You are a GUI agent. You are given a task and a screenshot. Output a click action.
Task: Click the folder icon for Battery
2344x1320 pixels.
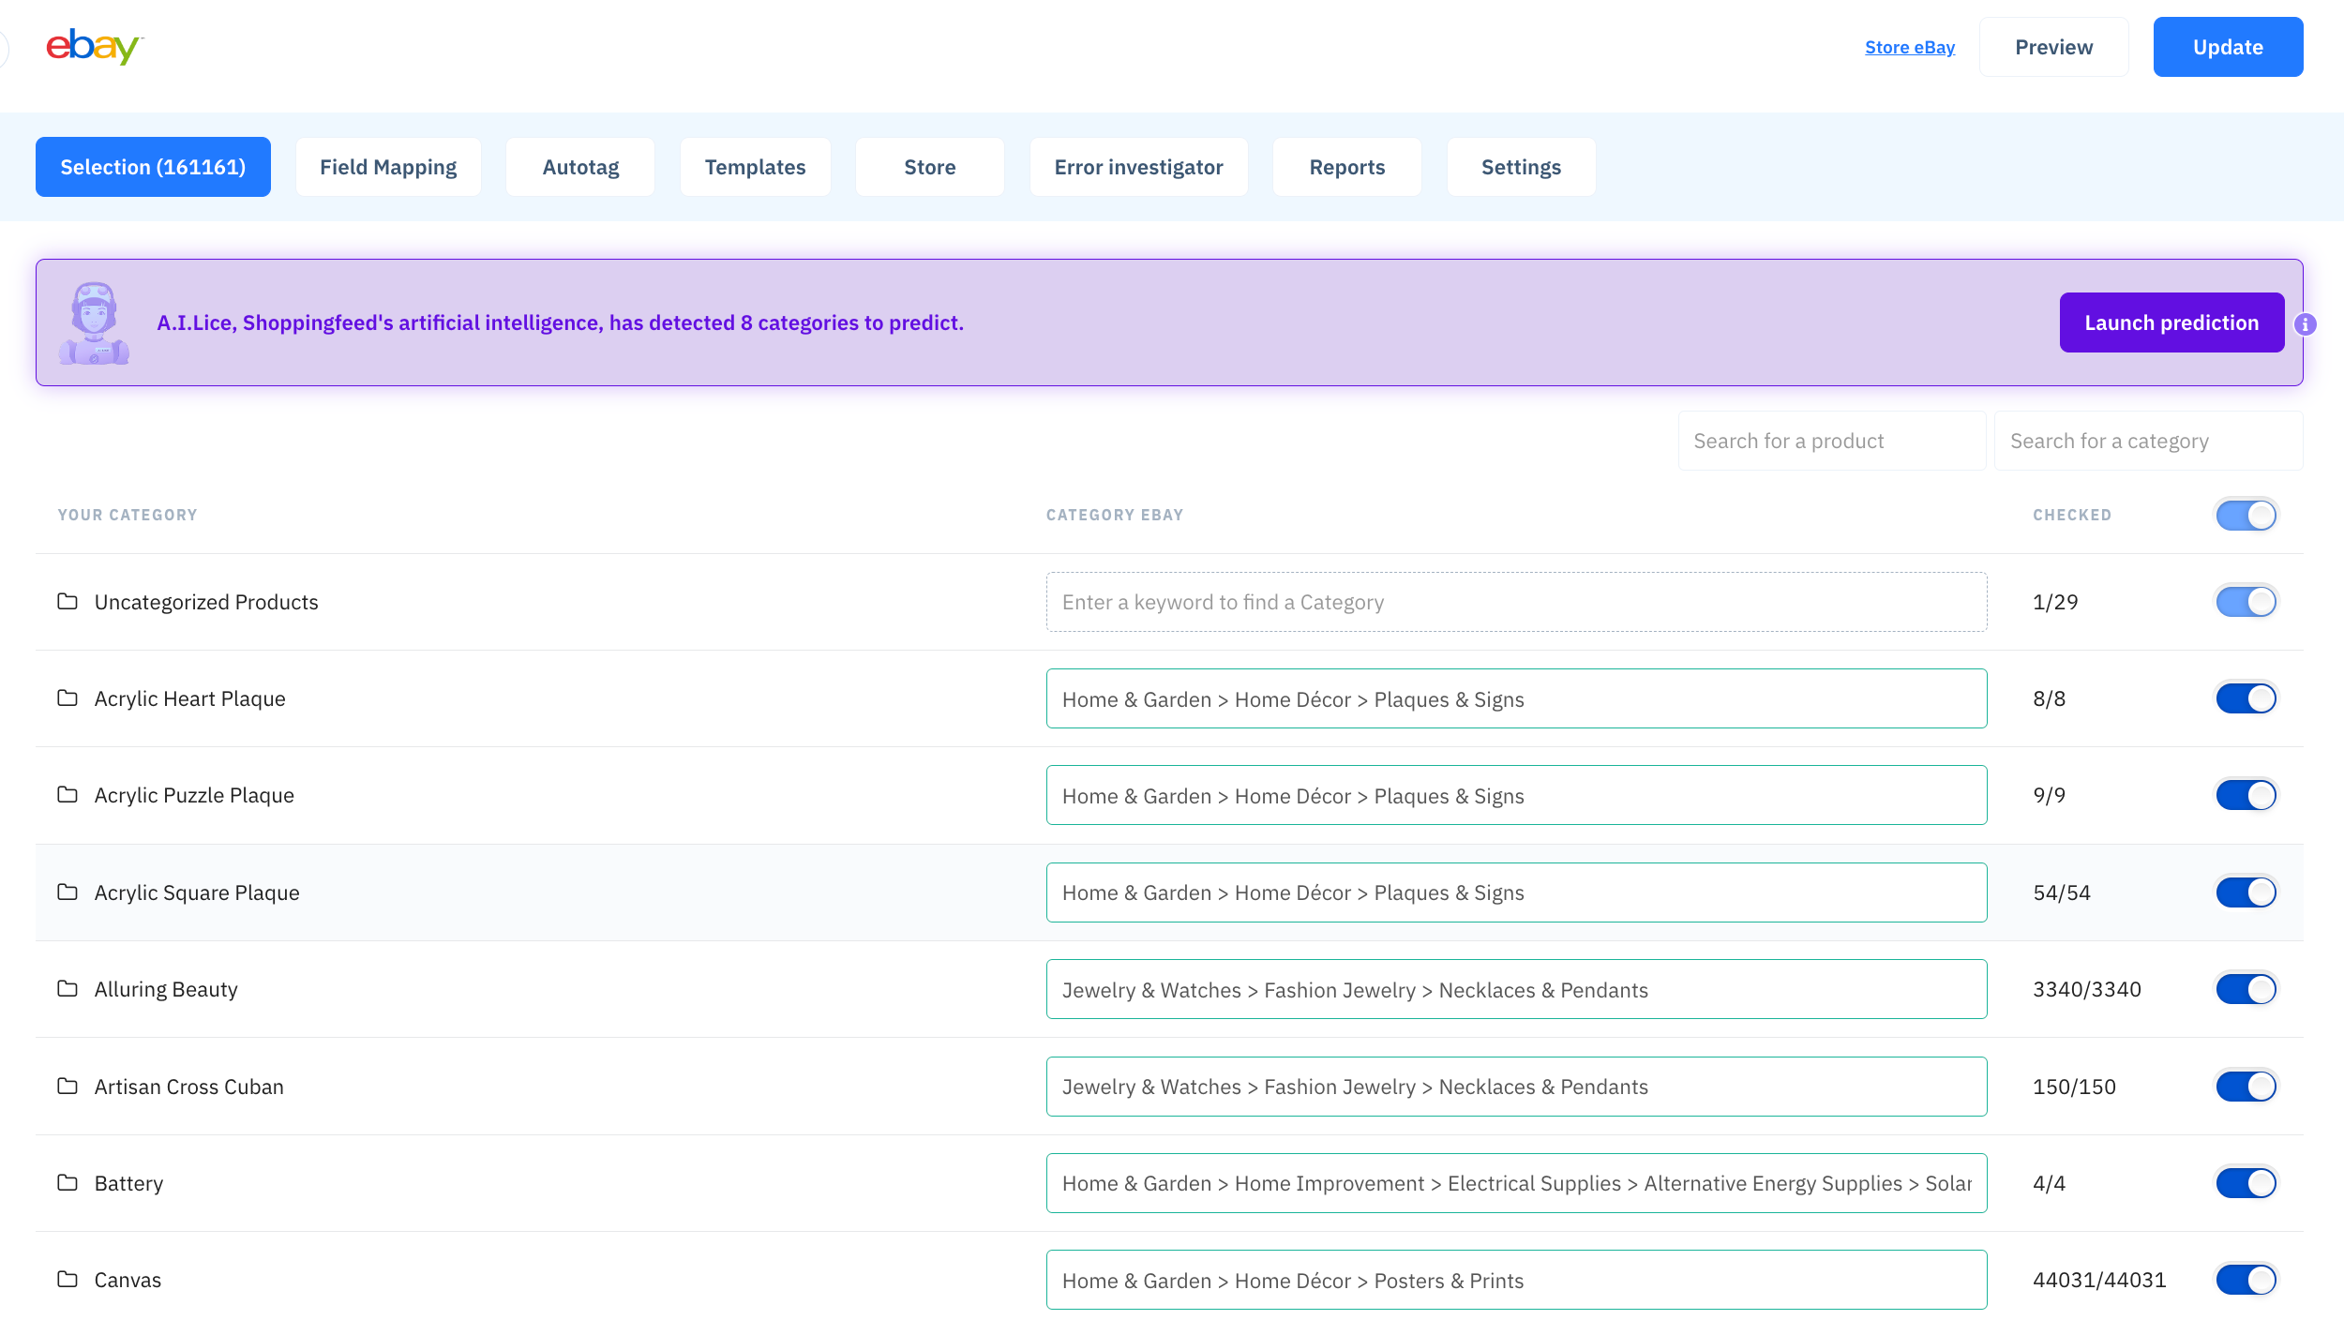67,1182
